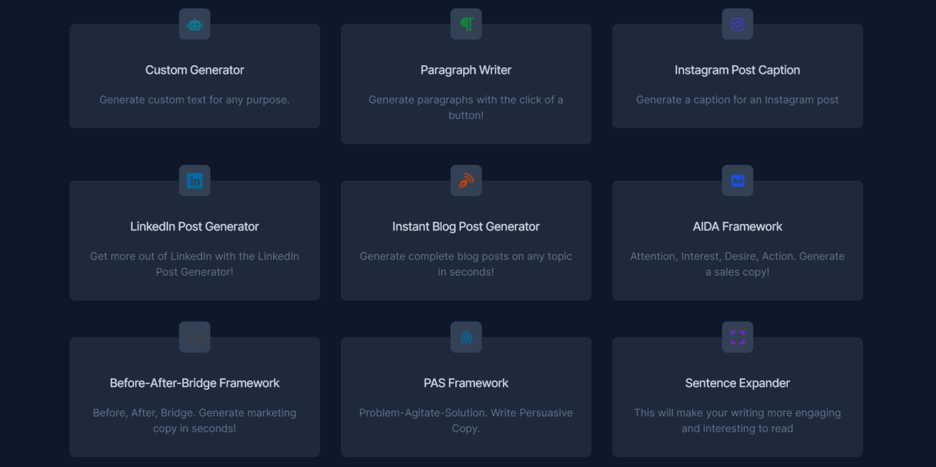Select the PAS Framework card

(x=466, y=397)
